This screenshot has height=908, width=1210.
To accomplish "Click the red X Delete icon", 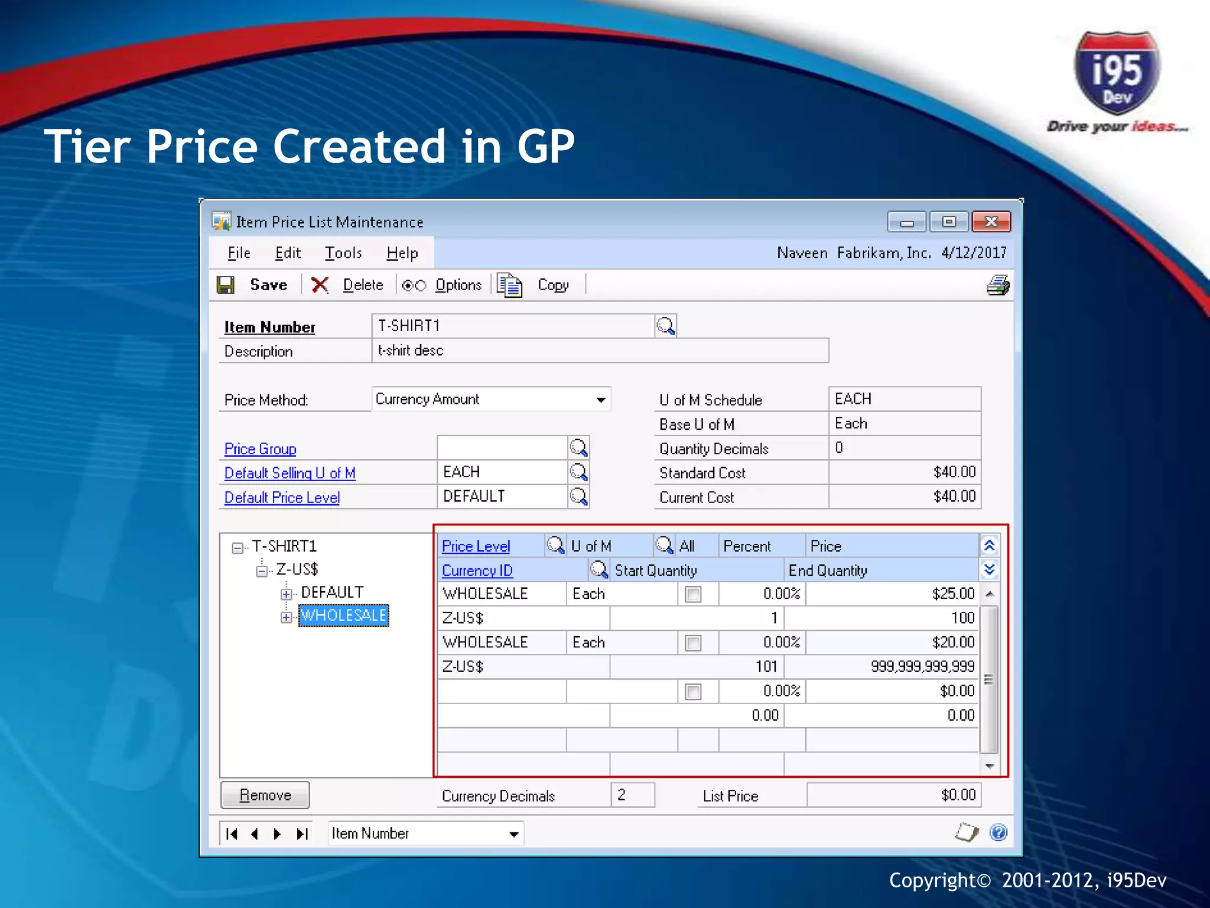I will (x=320, y=286).
